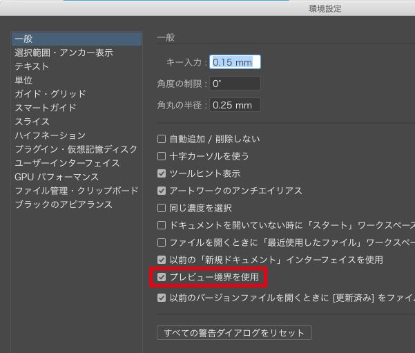The height and width of the screenshot is (353, 415).
Task: Toggle ドキュメントを開いていない時に「スタート」 checkbox
Action: click(x=162, y=225)
